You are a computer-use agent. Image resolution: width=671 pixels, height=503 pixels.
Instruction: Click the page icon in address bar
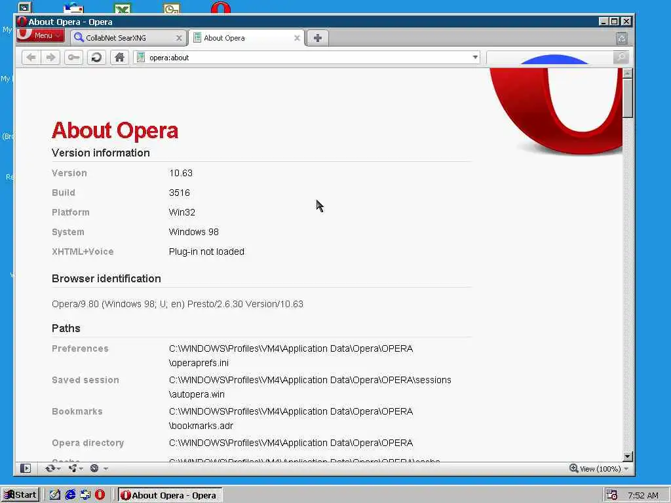(141, 58)
